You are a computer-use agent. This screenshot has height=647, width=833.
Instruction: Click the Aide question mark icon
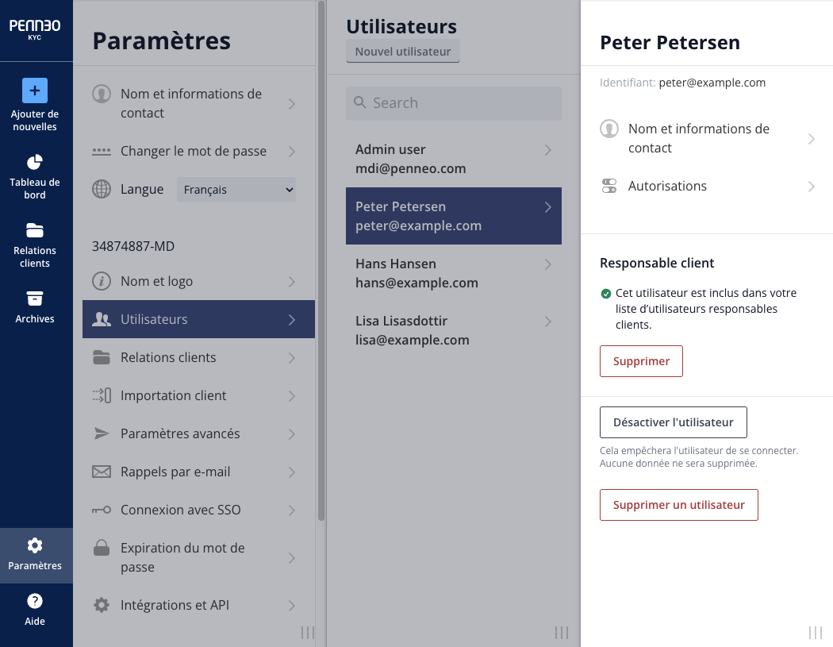click(x=35, y=601)
